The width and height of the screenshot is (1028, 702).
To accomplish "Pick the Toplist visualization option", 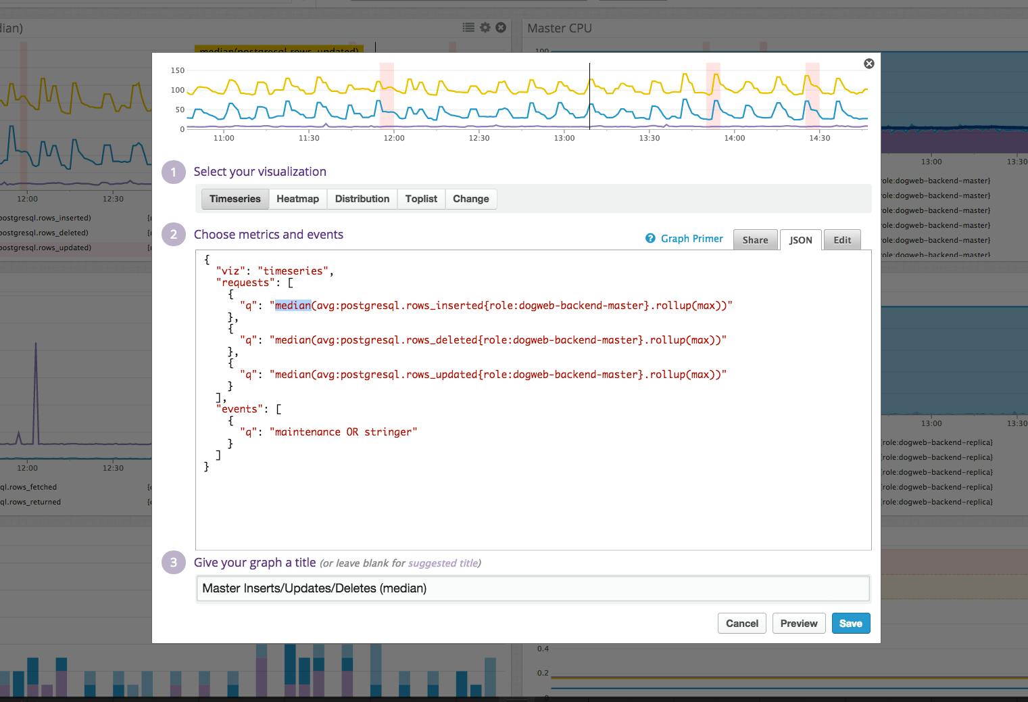I will coord(421,199).
